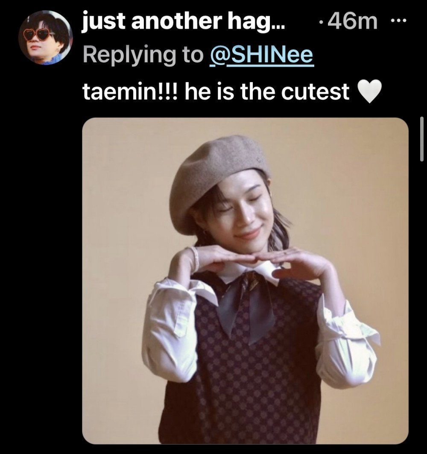This screenshot has width=427, height=454.
Task: Open the three-dot more options menu
Action: pos(398,21)
